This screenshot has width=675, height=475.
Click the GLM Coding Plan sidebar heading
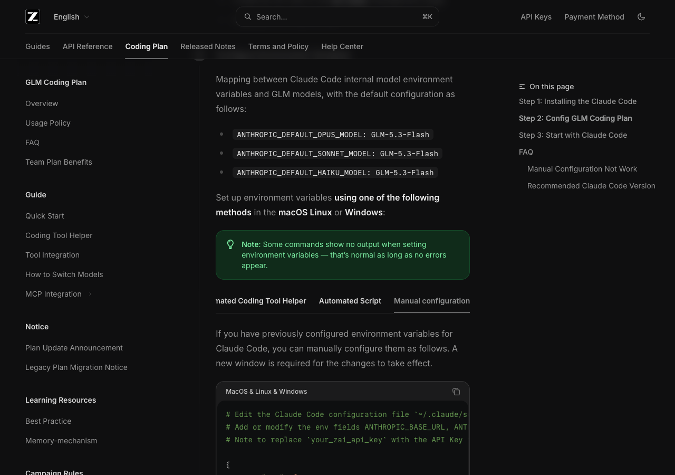coord(56,82)
